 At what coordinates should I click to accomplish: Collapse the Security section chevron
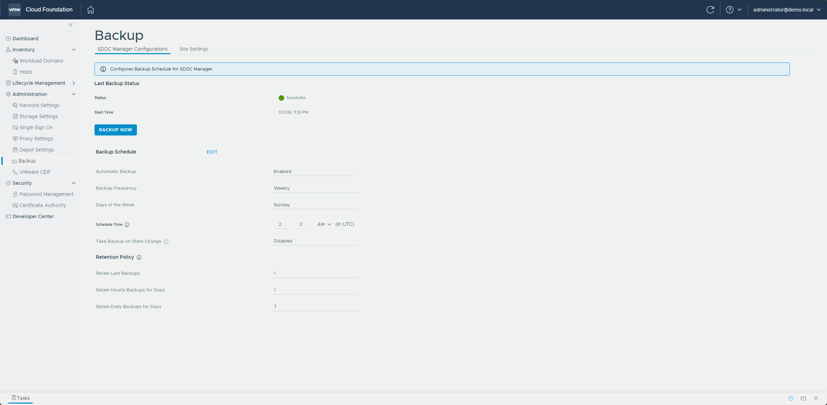[74, 183]
